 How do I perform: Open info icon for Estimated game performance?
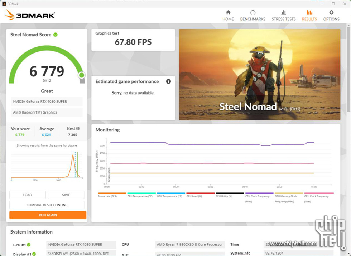(168, 81)
